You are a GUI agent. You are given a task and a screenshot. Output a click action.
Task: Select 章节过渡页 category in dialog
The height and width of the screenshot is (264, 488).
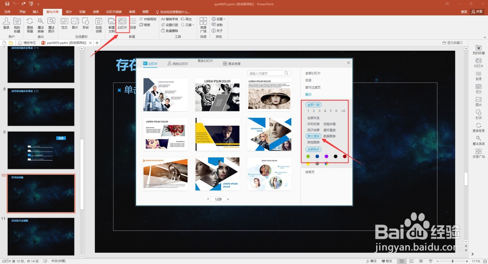(313, 87)
